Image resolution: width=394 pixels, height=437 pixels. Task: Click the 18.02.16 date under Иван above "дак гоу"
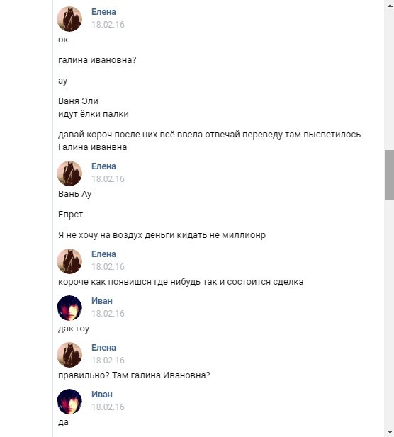coord(108,314)
